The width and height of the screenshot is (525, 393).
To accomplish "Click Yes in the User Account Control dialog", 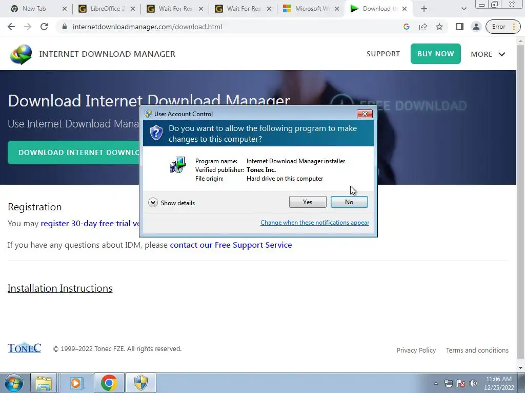I will tap(308, 202).
